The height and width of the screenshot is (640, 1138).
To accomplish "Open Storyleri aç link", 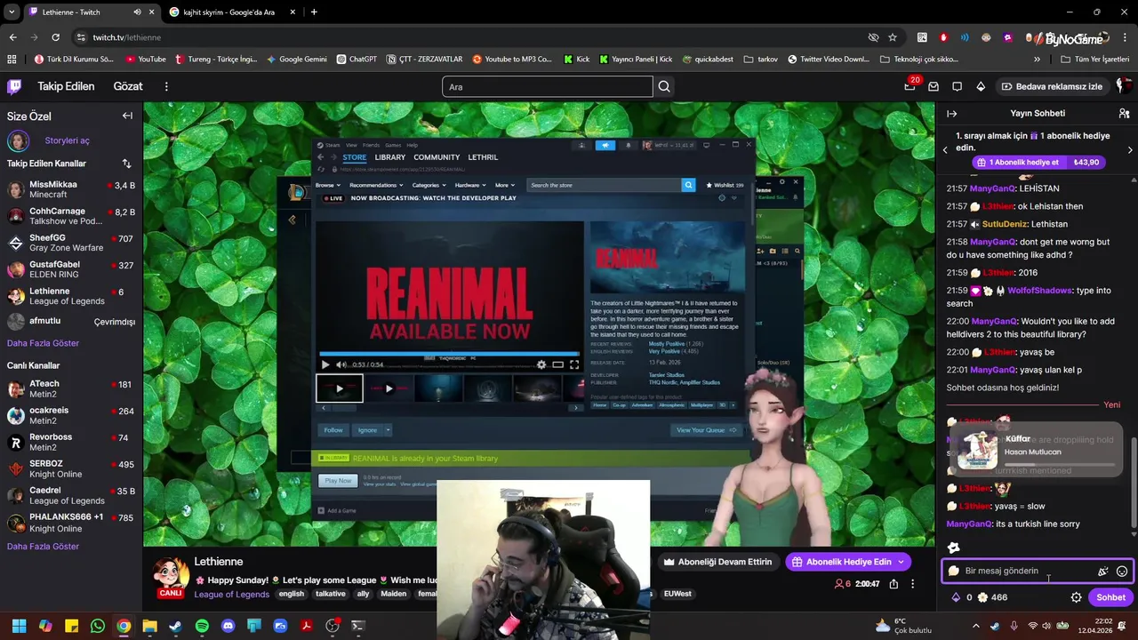I will (67, 140).
